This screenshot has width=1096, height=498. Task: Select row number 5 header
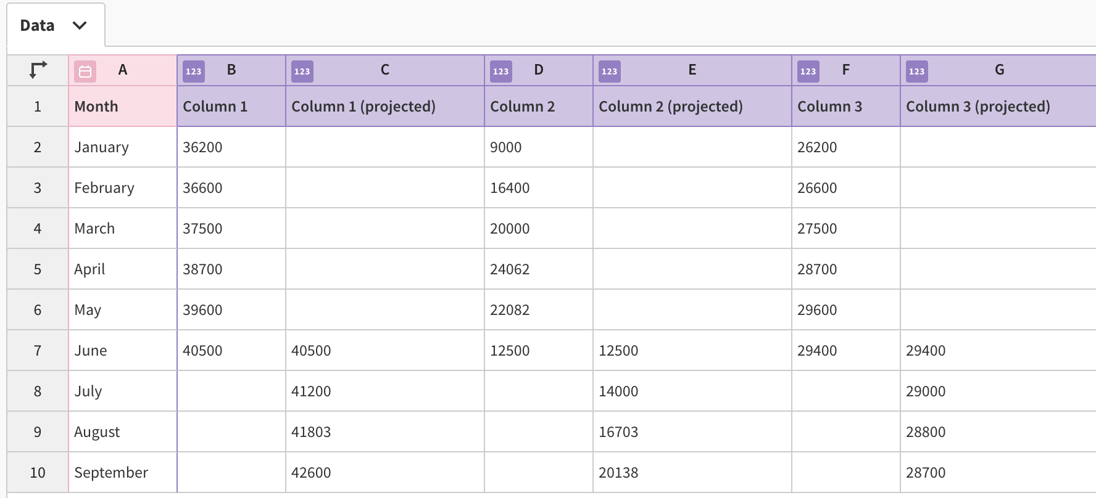[x=38, y=269]
